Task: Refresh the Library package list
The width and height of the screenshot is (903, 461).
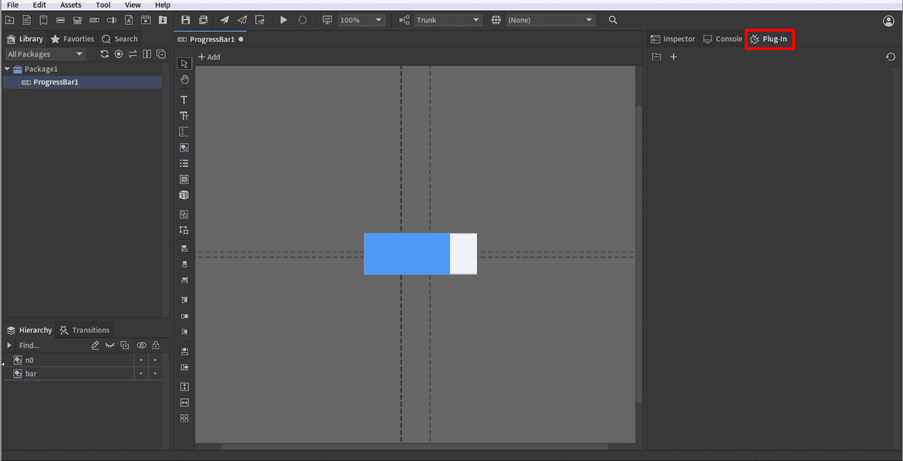Action: pos(104,54)
